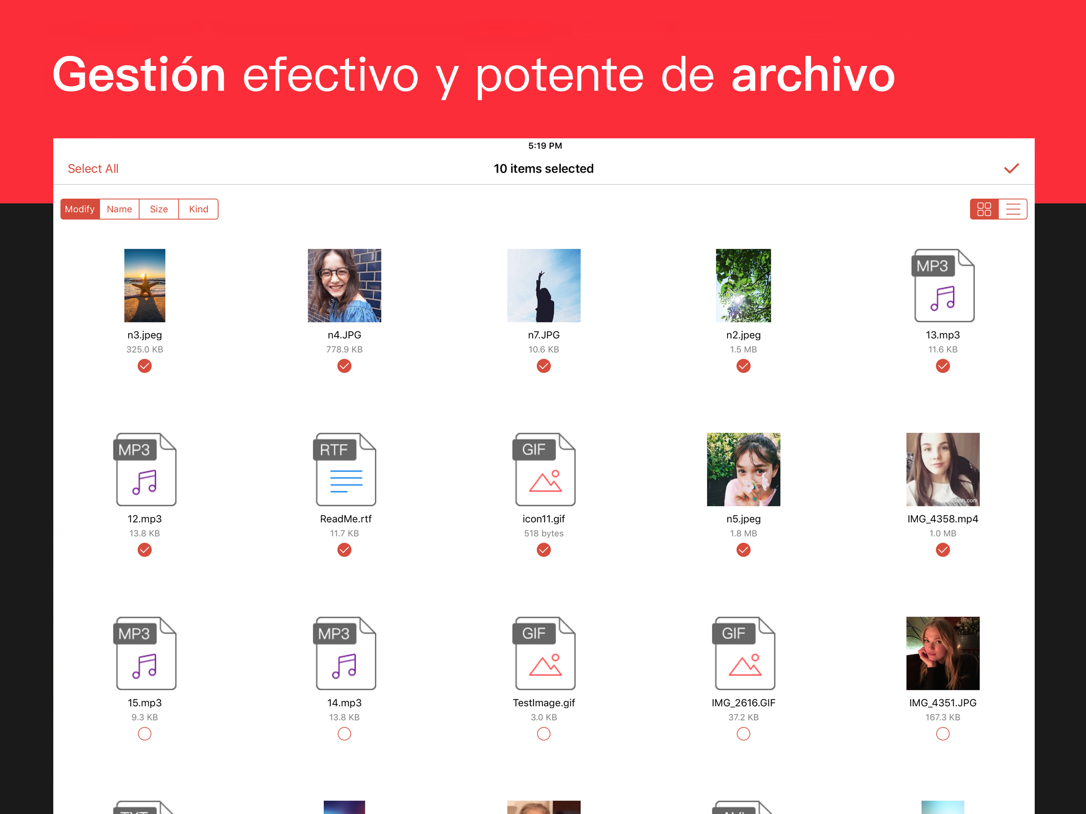1086x814 pixels.
Task: Click the "n4.JPG" file name
Action: point(345,335)
